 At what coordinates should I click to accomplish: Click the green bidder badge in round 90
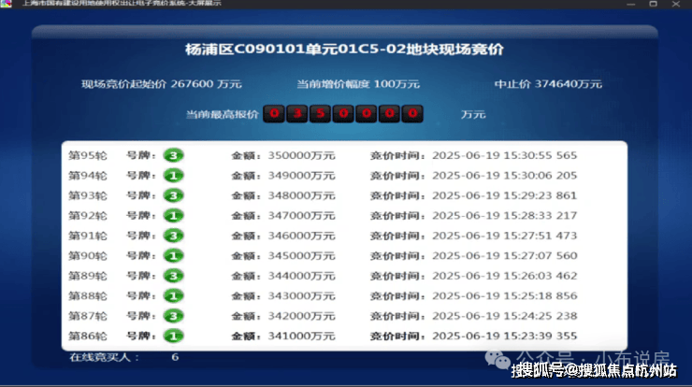(172, 255)
